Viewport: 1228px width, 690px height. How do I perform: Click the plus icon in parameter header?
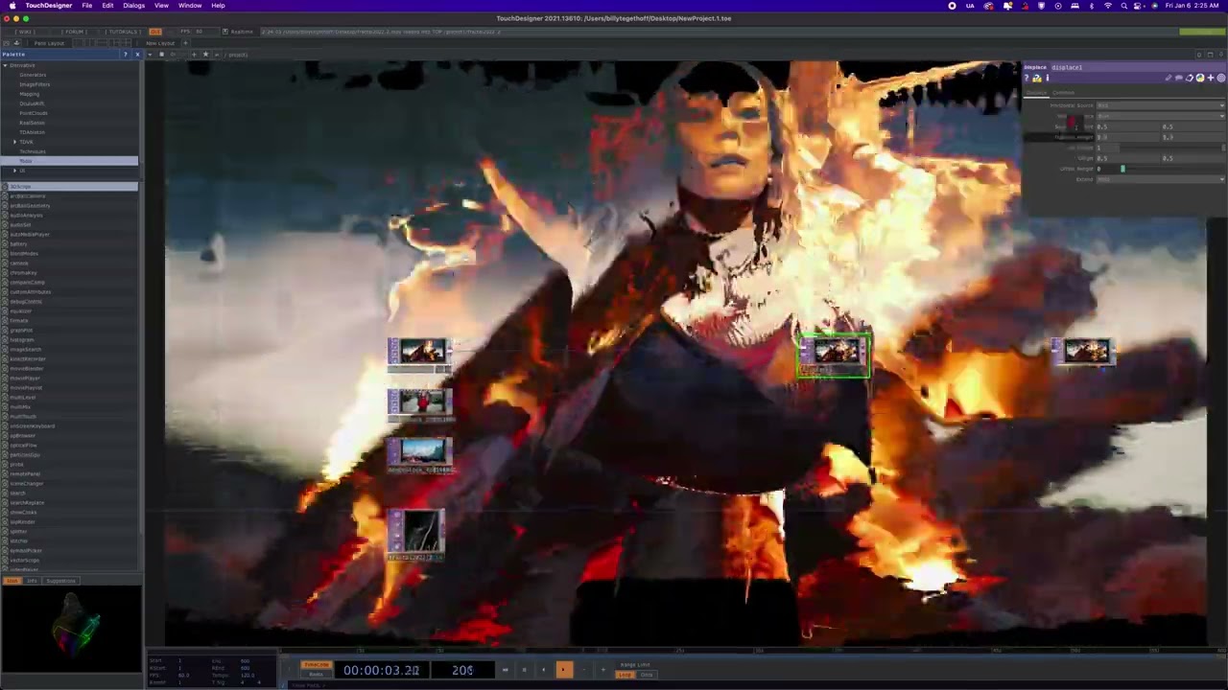pyautogui.click(x=1211, y=78)
